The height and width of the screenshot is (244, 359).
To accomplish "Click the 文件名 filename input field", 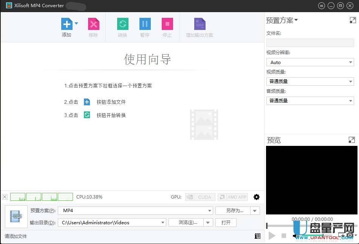I will (310, 43).
